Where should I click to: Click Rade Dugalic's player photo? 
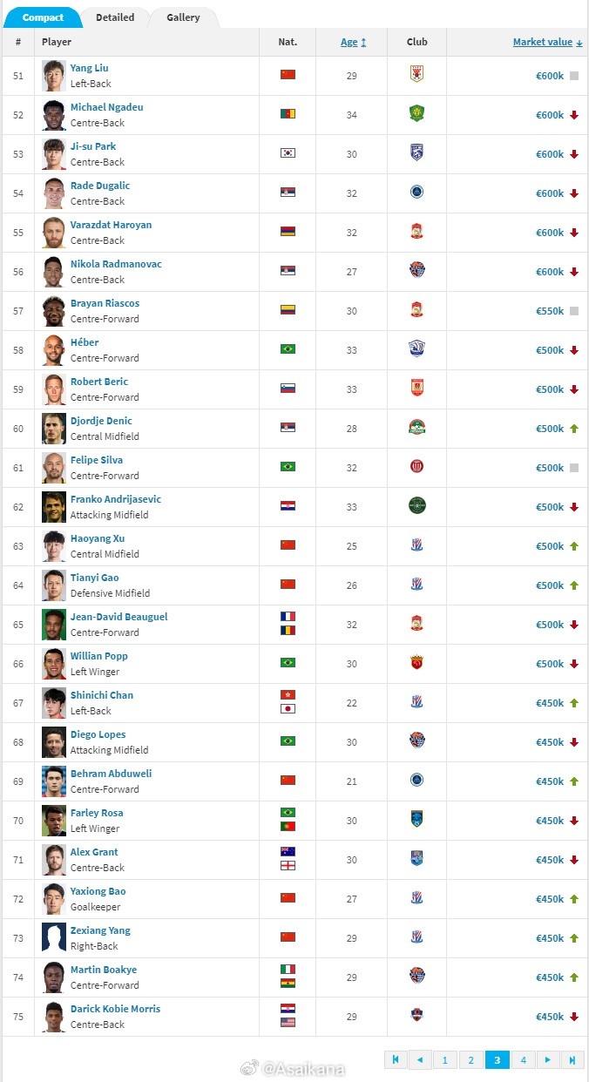tap(54, 193)
